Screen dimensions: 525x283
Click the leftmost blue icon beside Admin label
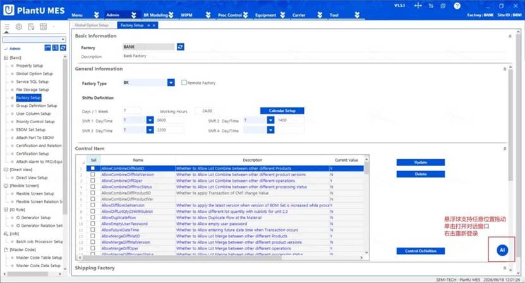click(47, 48)
